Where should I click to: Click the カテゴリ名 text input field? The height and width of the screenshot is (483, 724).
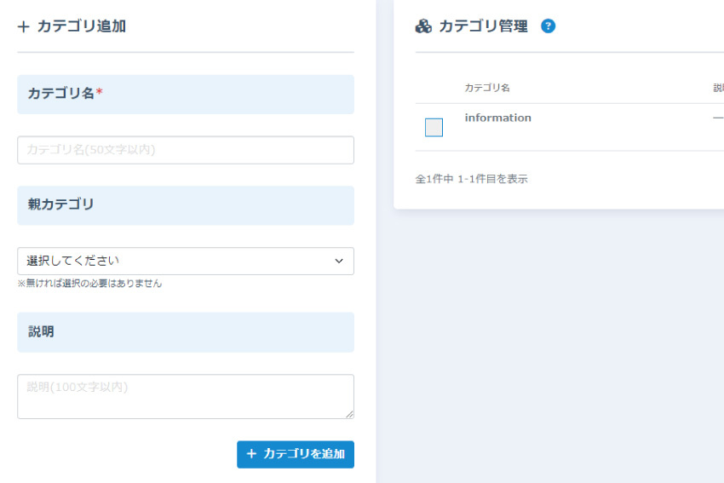point(186,150)
